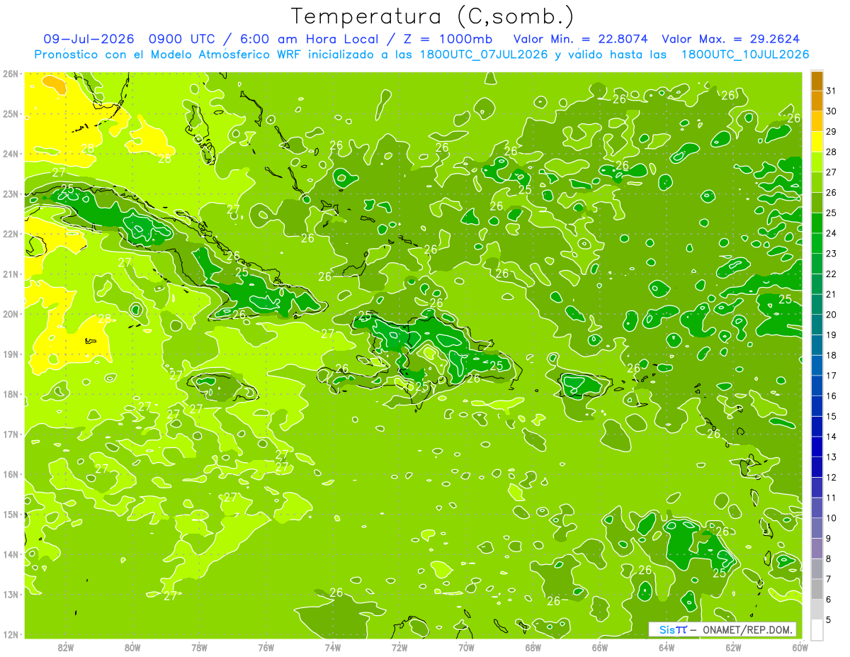Click the 26N latitude axis label
The image size is (850, 657).
click(x=11, y=74)
